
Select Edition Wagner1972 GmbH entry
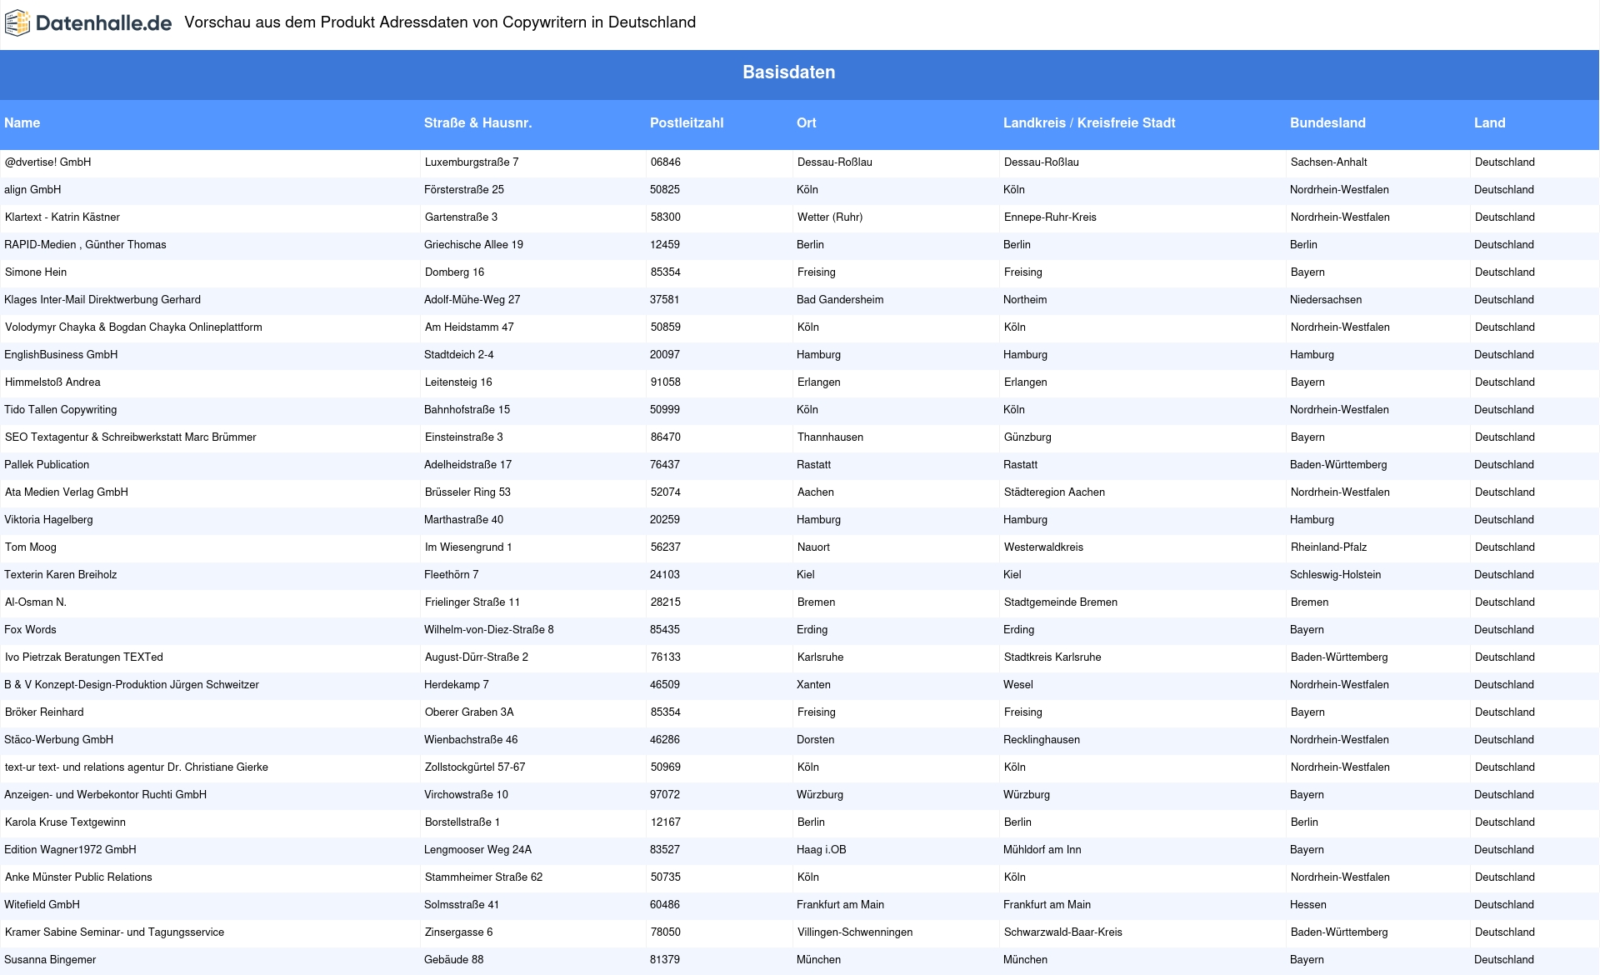(x=70, y=850)
